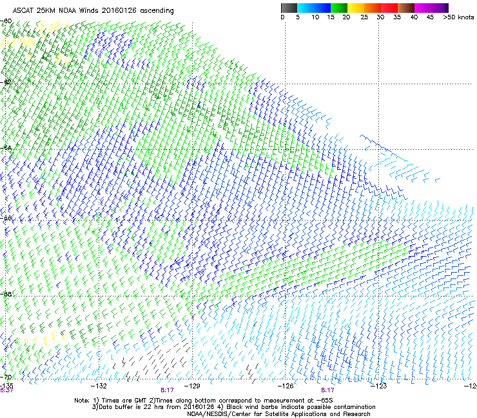Click the dark purple 45-50 knots legend color

[x=440, y=8]
